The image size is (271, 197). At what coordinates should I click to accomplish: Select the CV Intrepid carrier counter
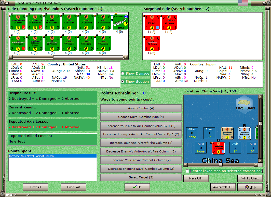coord(18,43)
